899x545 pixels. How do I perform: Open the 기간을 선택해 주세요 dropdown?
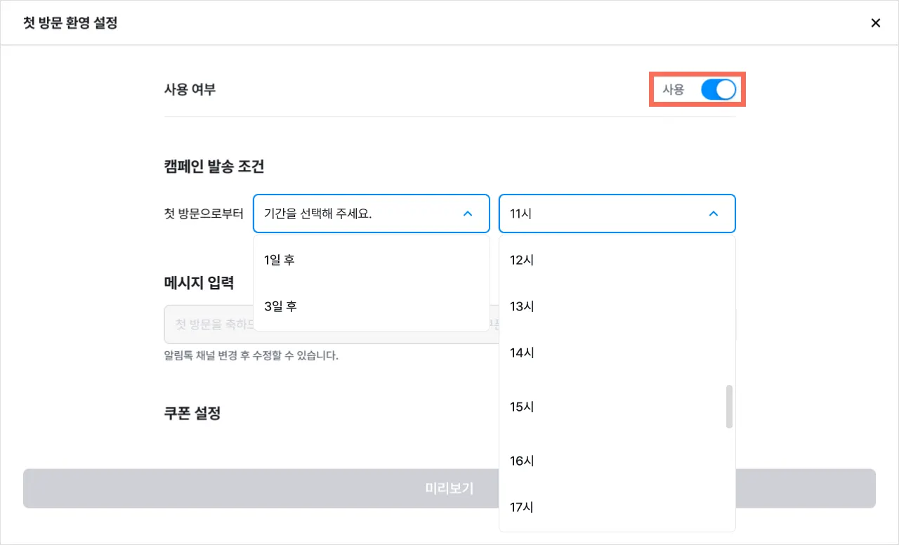[358, 214]
